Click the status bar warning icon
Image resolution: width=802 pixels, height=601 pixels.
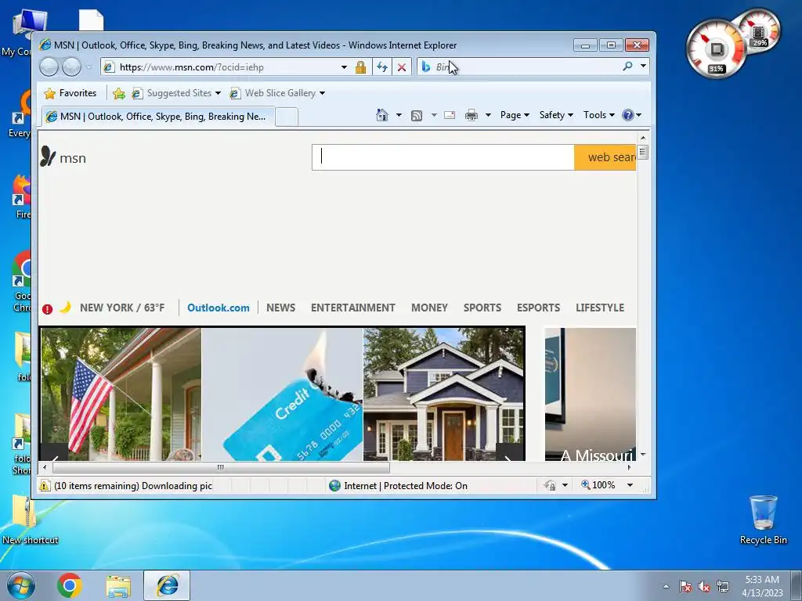point(45,485)
